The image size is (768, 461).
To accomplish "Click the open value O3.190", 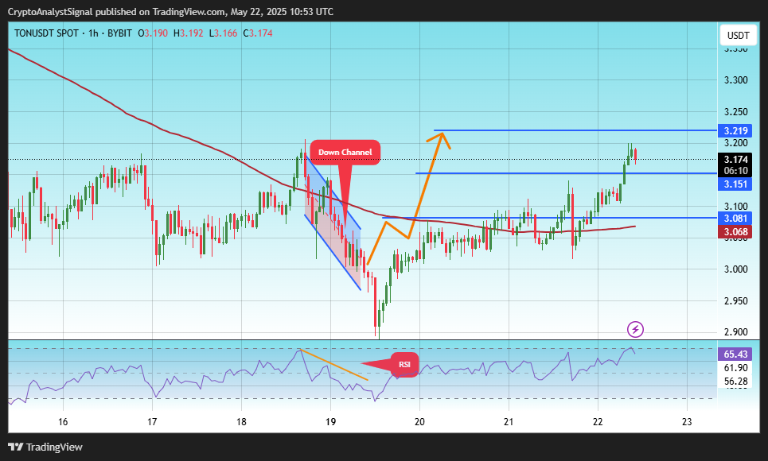I will point(153,33).
